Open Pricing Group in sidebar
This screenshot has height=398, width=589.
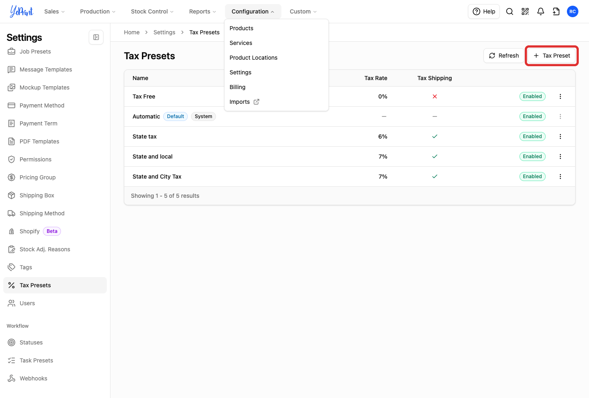tap(55, 177)
